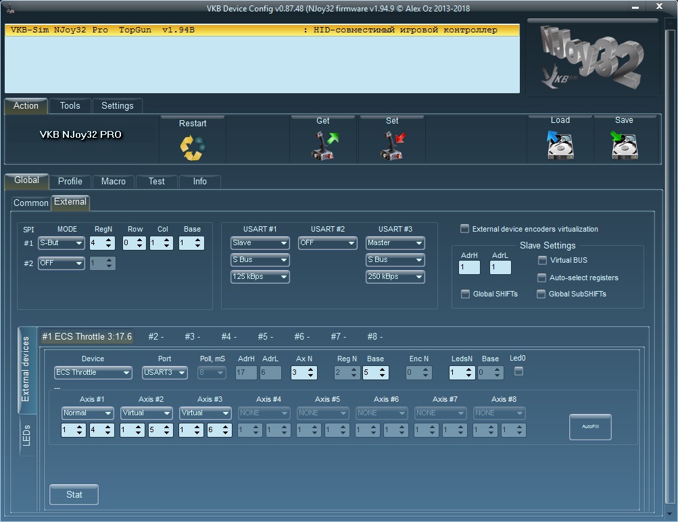Switch to the Profile tab
Screen dimensions: 678x522
click(70, 181)
